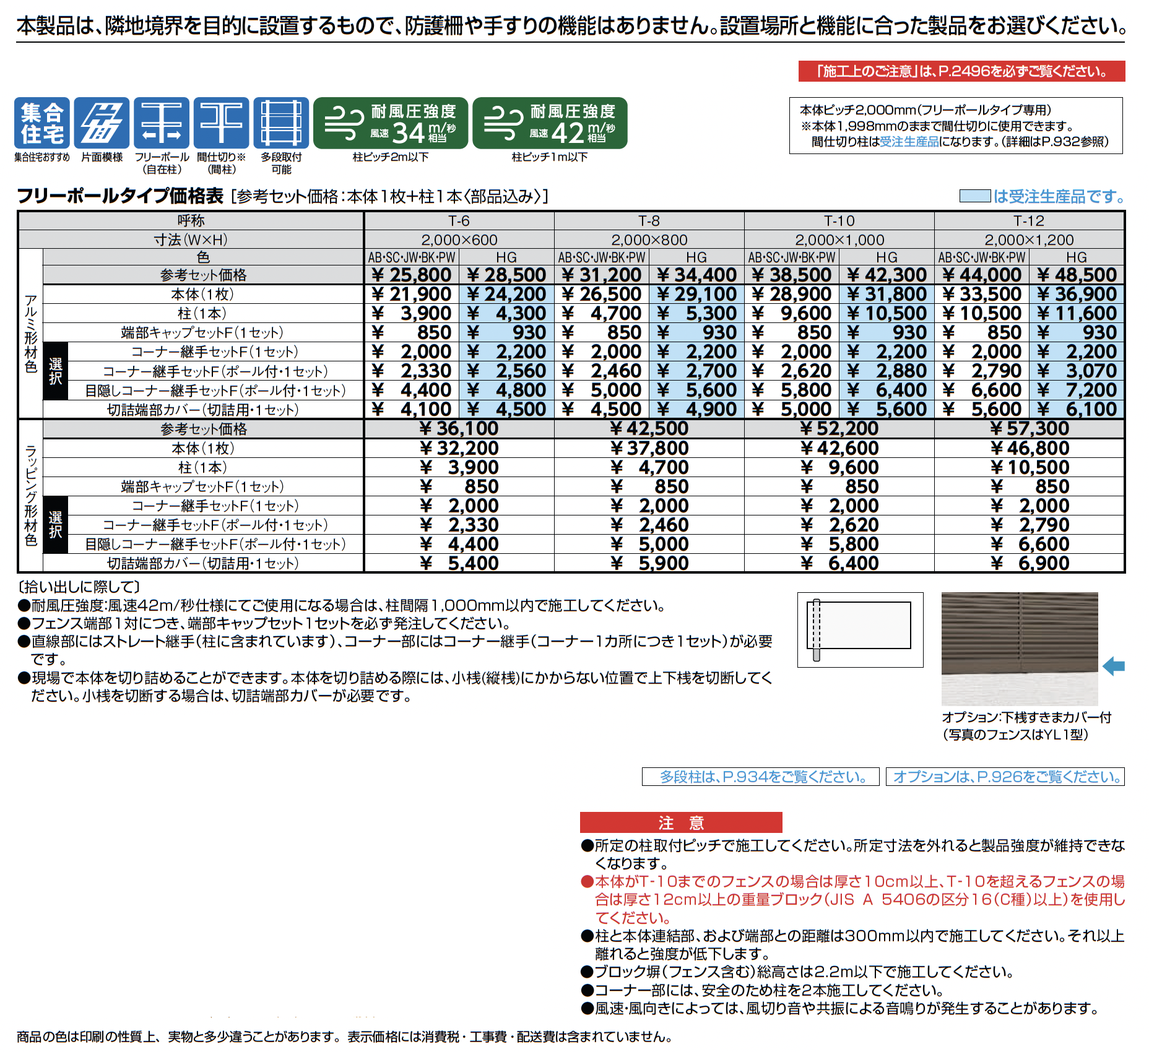Screen dimensions: 1149x1052
Task: Select the T-6 column header
Action: tap(459, 221)
